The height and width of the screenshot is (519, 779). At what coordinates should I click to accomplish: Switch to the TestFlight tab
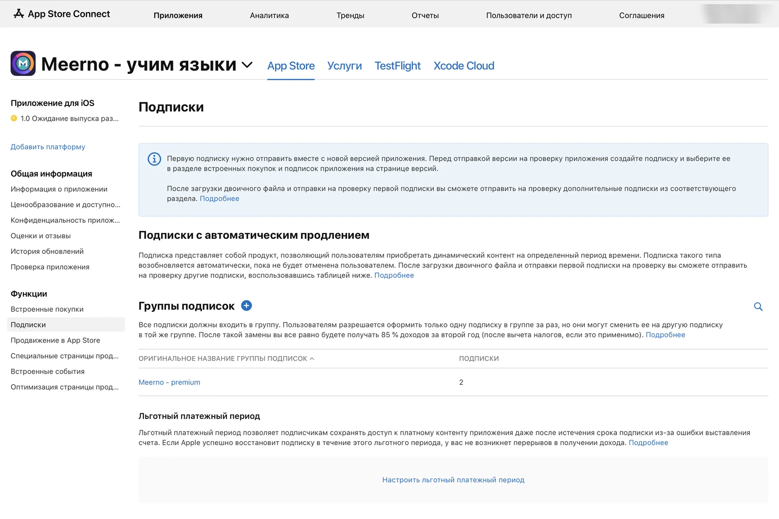click(397, 66)
